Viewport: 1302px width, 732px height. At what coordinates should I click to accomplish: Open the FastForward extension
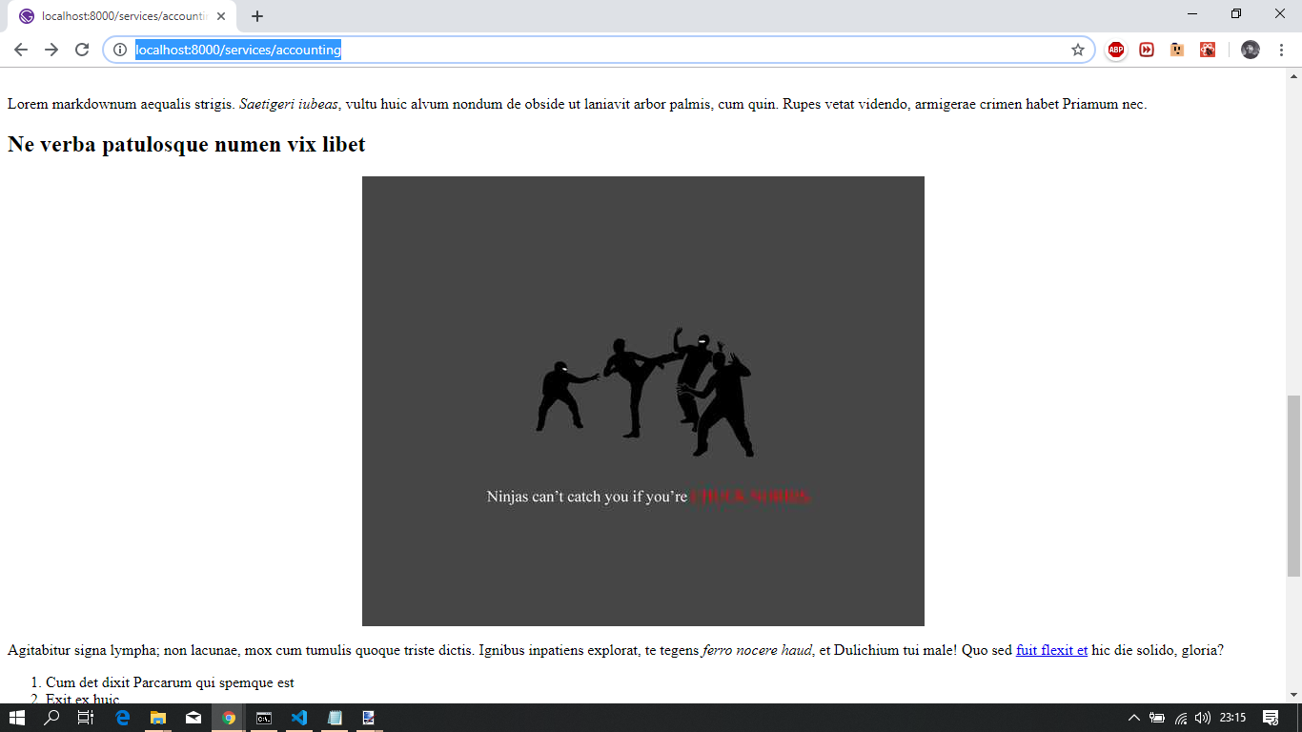(1147, 50)
